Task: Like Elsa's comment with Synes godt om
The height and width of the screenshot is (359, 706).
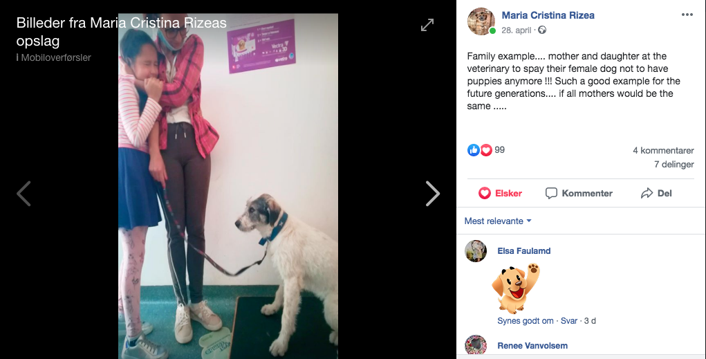Action: 526,321
